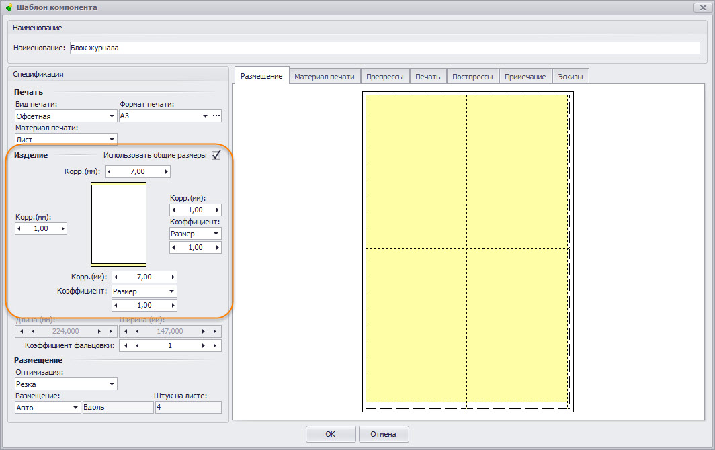
Task: Click the inner right arrow of Коэффициент фальцовки
Action: click(x=204, y=346)
